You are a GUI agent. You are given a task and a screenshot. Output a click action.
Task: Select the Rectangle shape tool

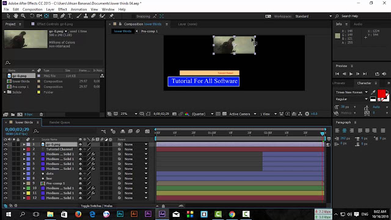55,16
